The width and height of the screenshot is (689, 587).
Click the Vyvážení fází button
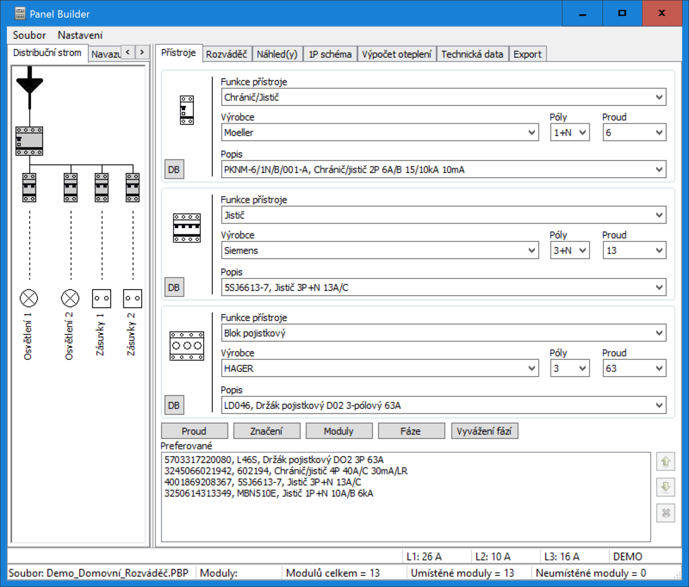tap(485, 431)
